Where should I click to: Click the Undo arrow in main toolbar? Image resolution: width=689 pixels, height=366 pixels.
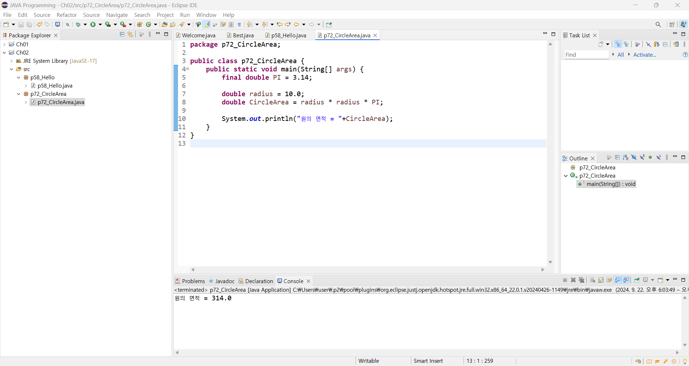tap(39, 24)
